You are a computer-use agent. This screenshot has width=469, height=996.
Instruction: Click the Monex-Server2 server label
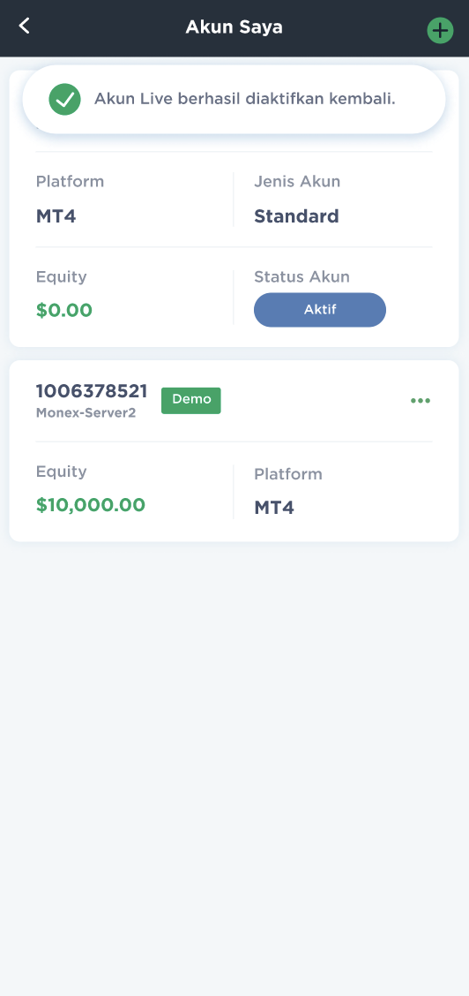point(86,413)
